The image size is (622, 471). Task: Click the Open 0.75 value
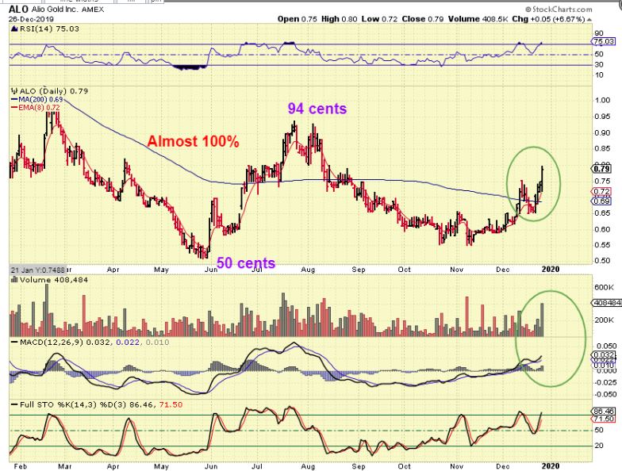click(297, 19)
